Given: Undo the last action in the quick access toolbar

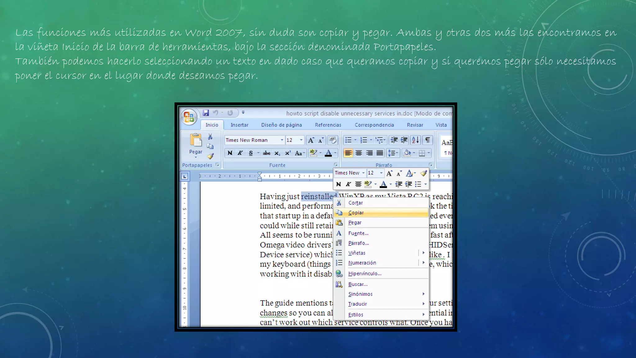Looking at the screenshot, I should point(215,112).
